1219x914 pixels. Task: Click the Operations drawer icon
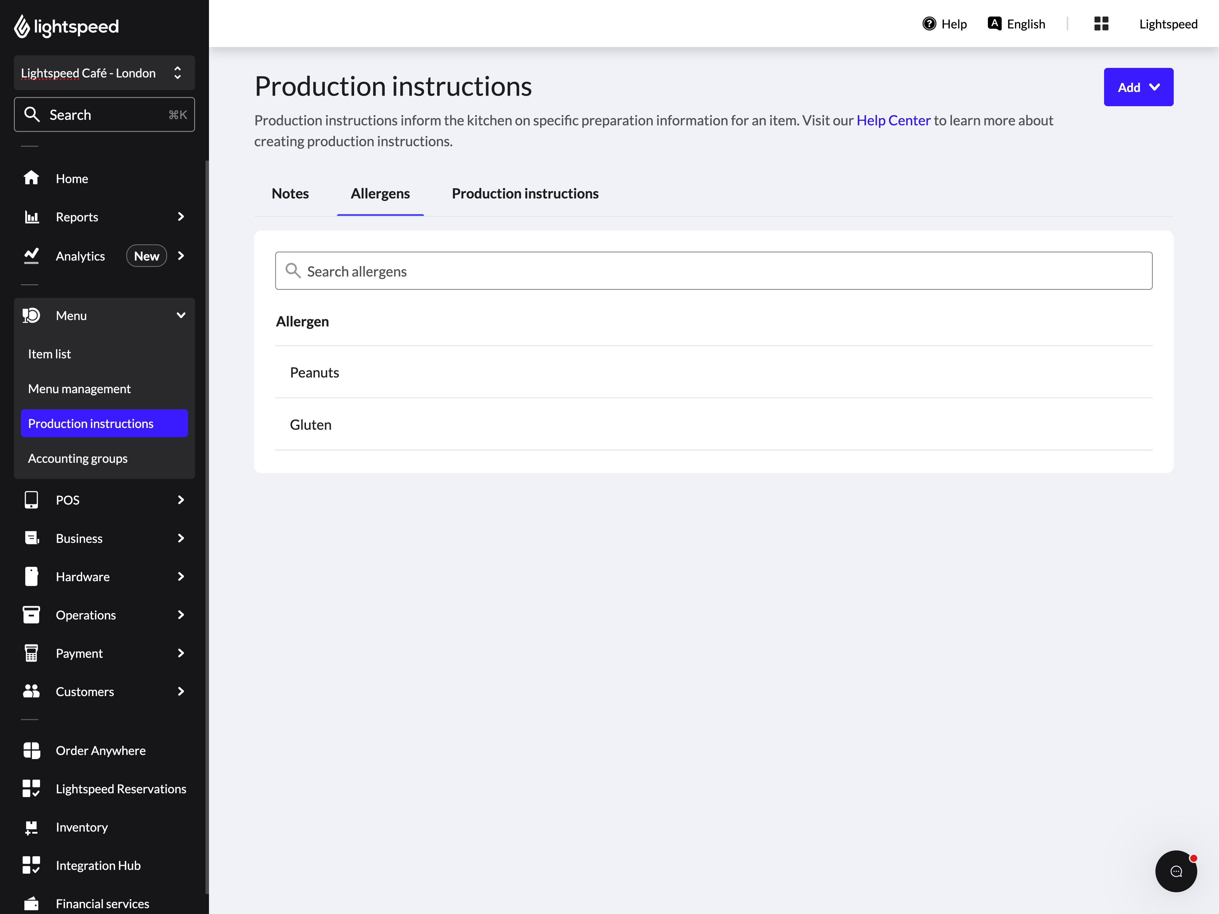tap(31, 615)
